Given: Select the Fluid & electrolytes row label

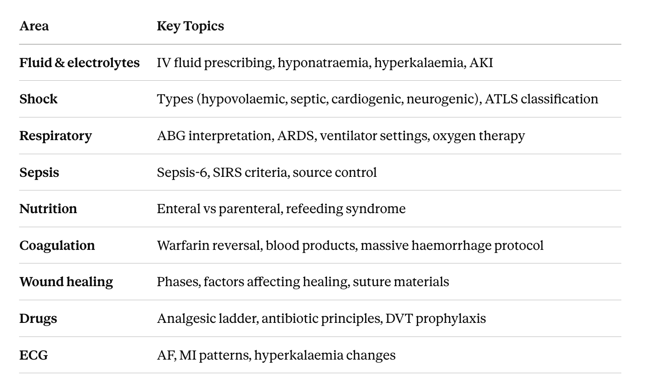Looking at the screenshot, I should pos(79,63).
